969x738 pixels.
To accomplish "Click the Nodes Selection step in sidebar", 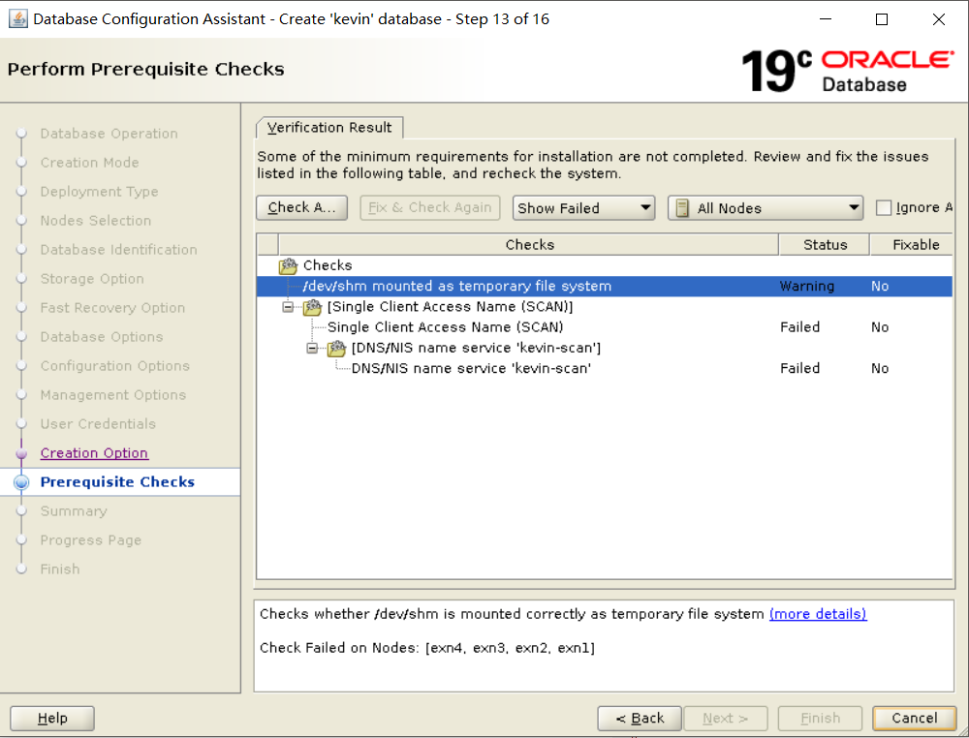I will (95, 221).
